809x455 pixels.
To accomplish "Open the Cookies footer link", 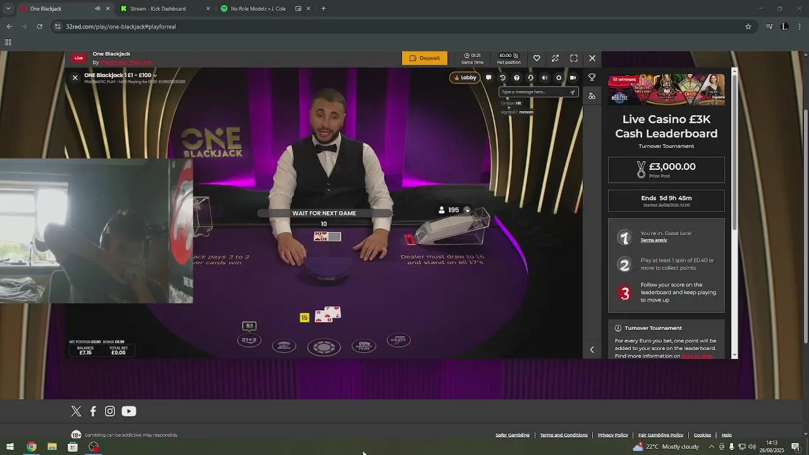I will tap(702, 435).
